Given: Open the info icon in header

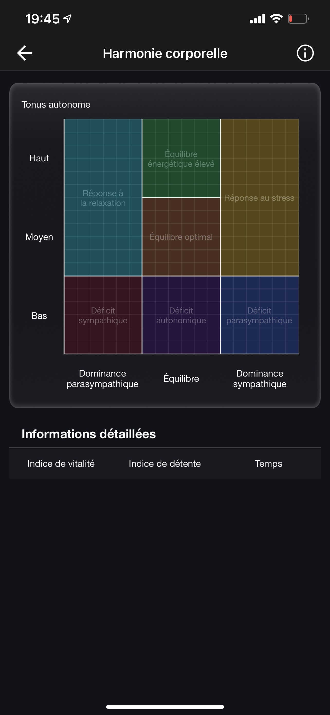Looking at the screenshot, I should tap(305, 53).
